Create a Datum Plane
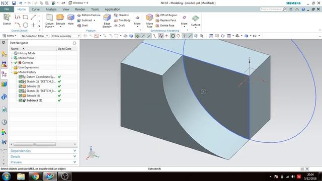Viewport: 322px width, 181px height. click(x=49, y=21)
